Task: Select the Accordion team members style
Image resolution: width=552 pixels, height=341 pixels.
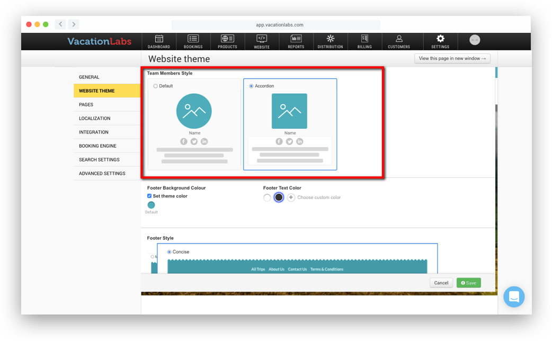Action: (251, 86)
